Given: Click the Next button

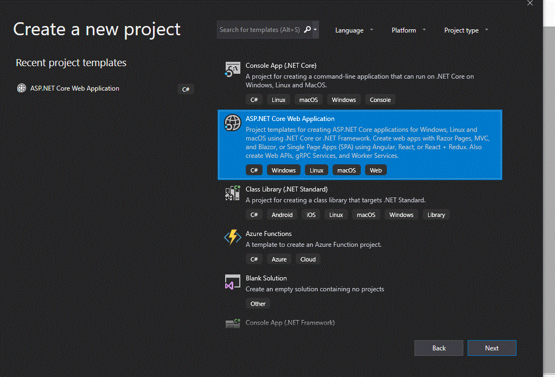Looking at the screenshot, I should [x=492, y=348].
